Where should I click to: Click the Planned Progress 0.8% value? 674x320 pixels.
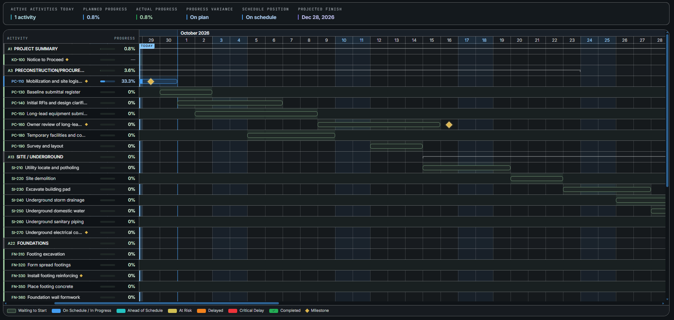pyautogui.click(x=93, y=17)
